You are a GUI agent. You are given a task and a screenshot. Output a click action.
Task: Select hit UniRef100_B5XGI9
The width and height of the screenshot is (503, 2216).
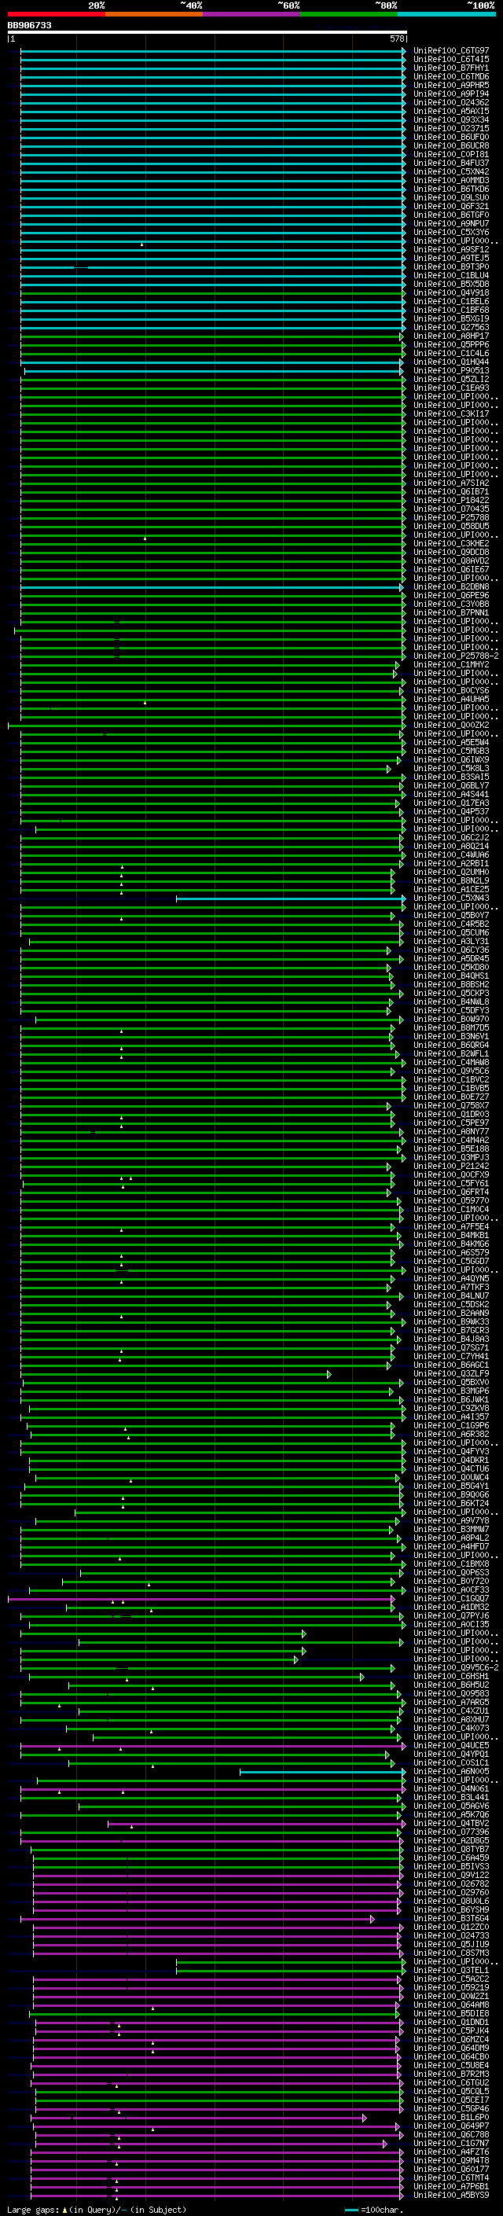click(x=450, y=318)
